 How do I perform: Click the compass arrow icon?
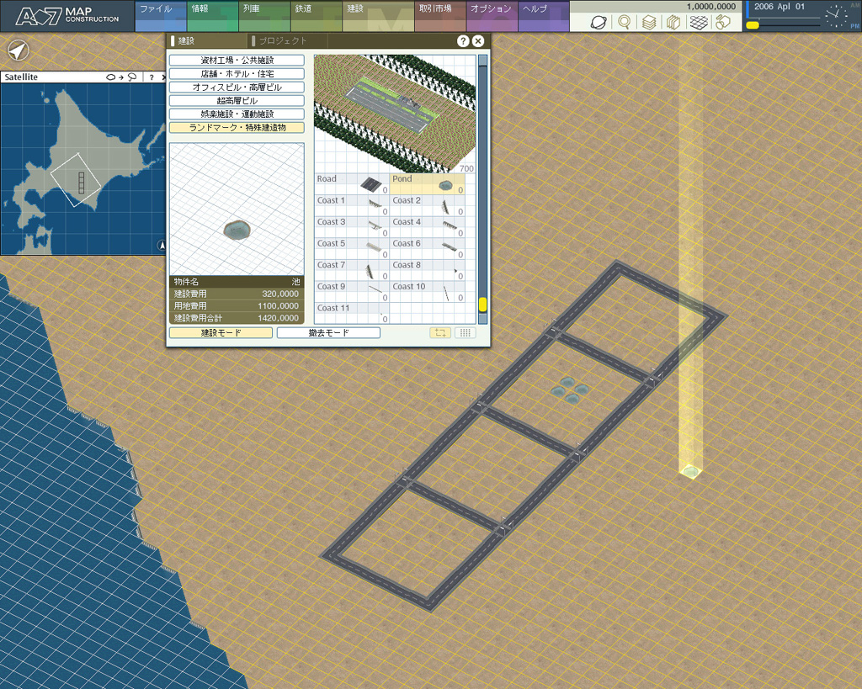click(19, 51)
